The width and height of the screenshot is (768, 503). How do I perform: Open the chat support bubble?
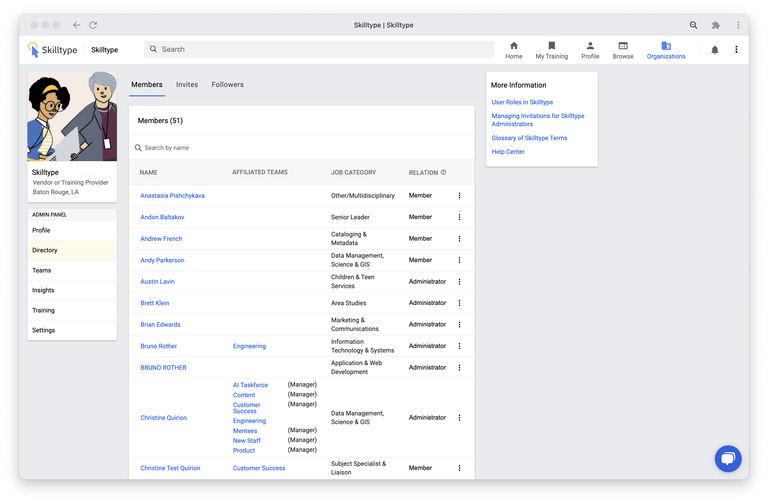pyautogui.click(x=728, y=458)
